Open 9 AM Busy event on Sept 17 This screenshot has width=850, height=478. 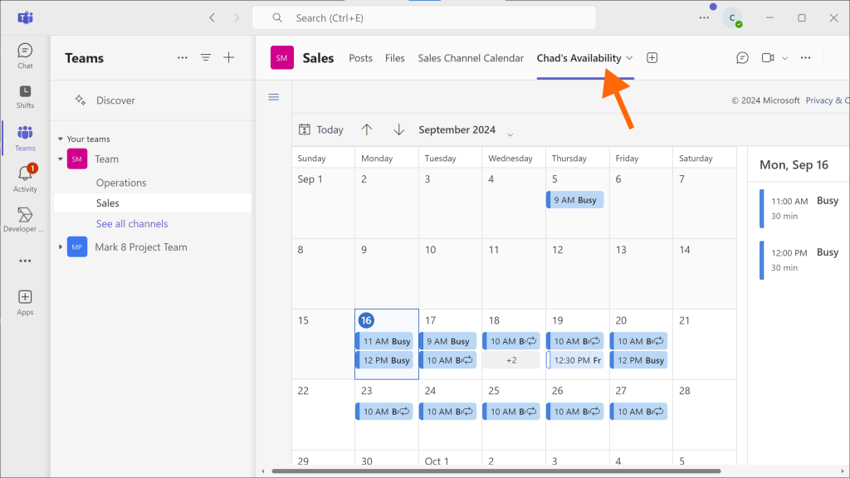[x=447, y=341]
